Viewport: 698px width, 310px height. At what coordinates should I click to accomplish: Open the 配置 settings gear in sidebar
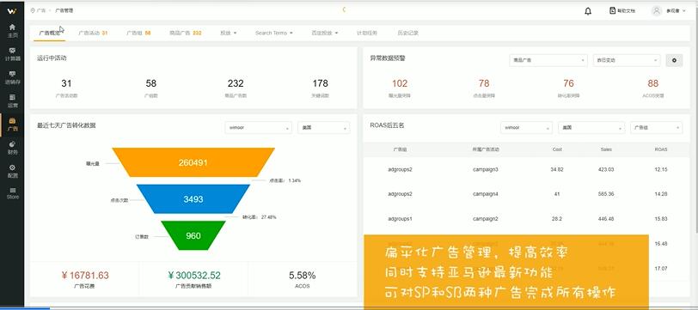click(12, 171)
